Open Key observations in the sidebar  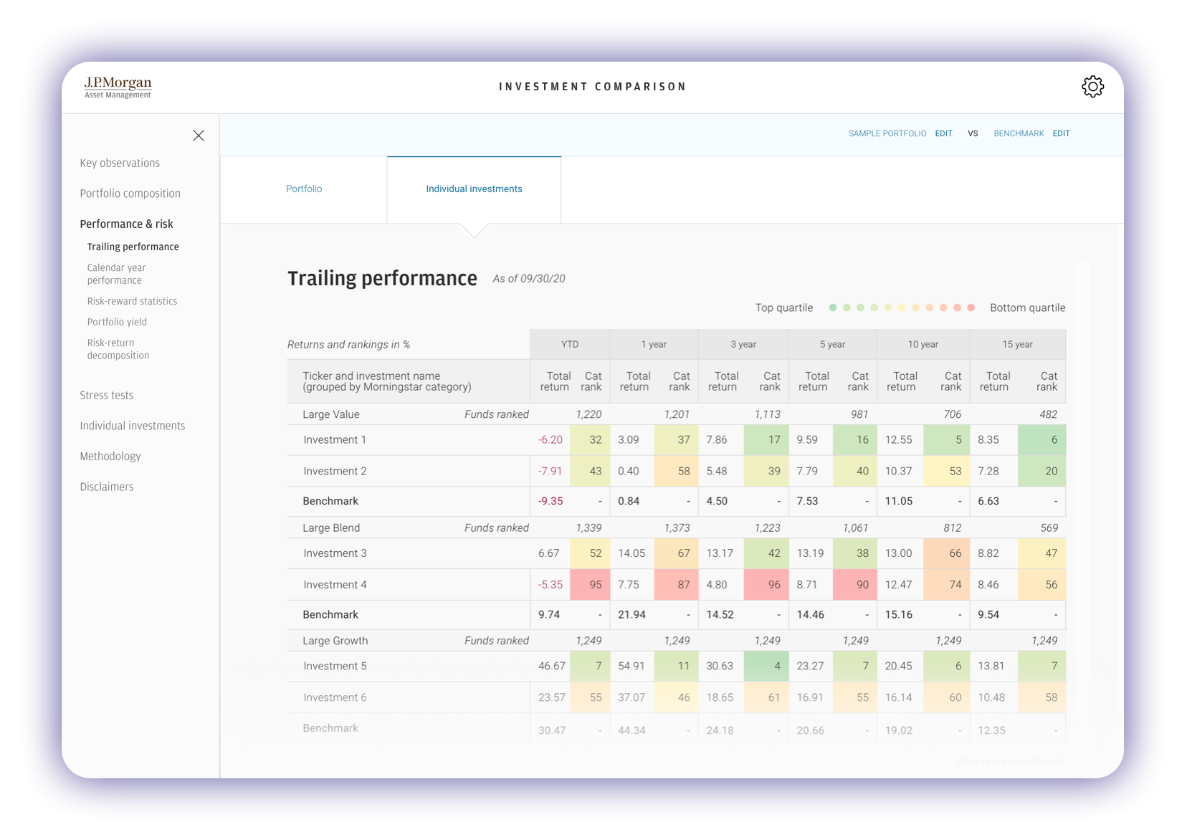tap(120, 163)
